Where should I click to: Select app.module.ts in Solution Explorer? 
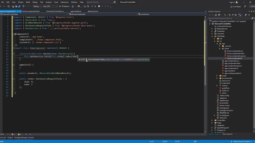tap(230, 71)
